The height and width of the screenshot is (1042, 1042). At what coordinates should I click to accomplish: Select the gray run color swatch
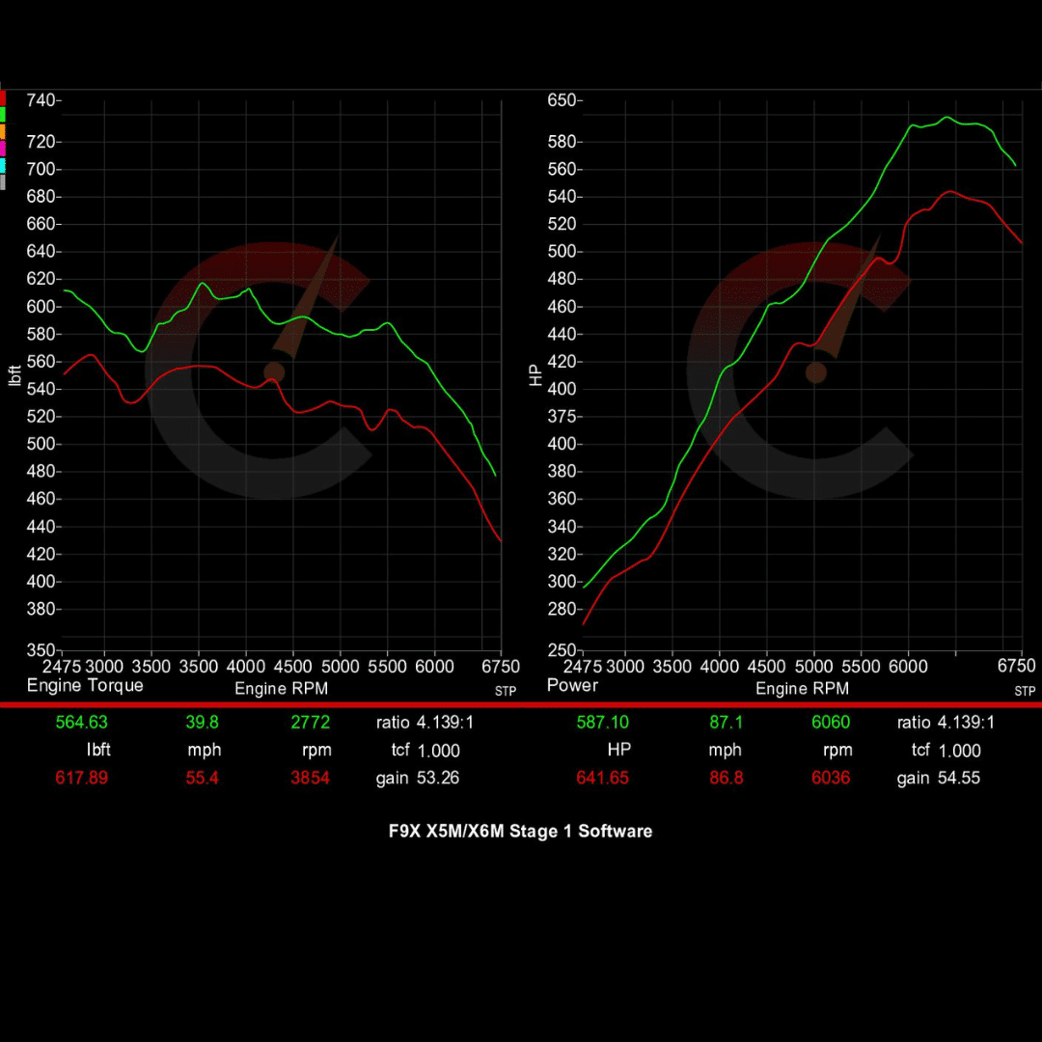click(3, 180)
